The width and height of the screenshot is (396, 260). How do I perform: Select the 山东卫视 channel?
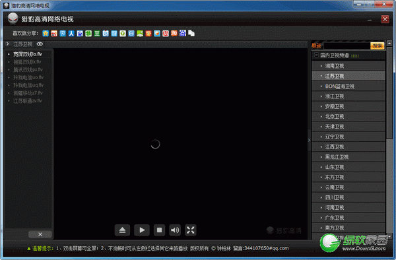pos(348,167)
